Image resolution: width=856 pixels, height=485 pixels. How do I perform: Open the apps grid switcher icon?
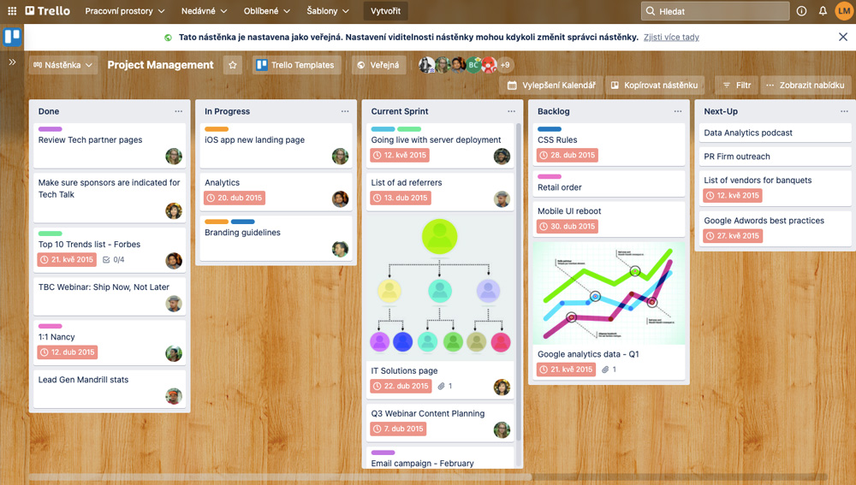(x=11, y=11)
